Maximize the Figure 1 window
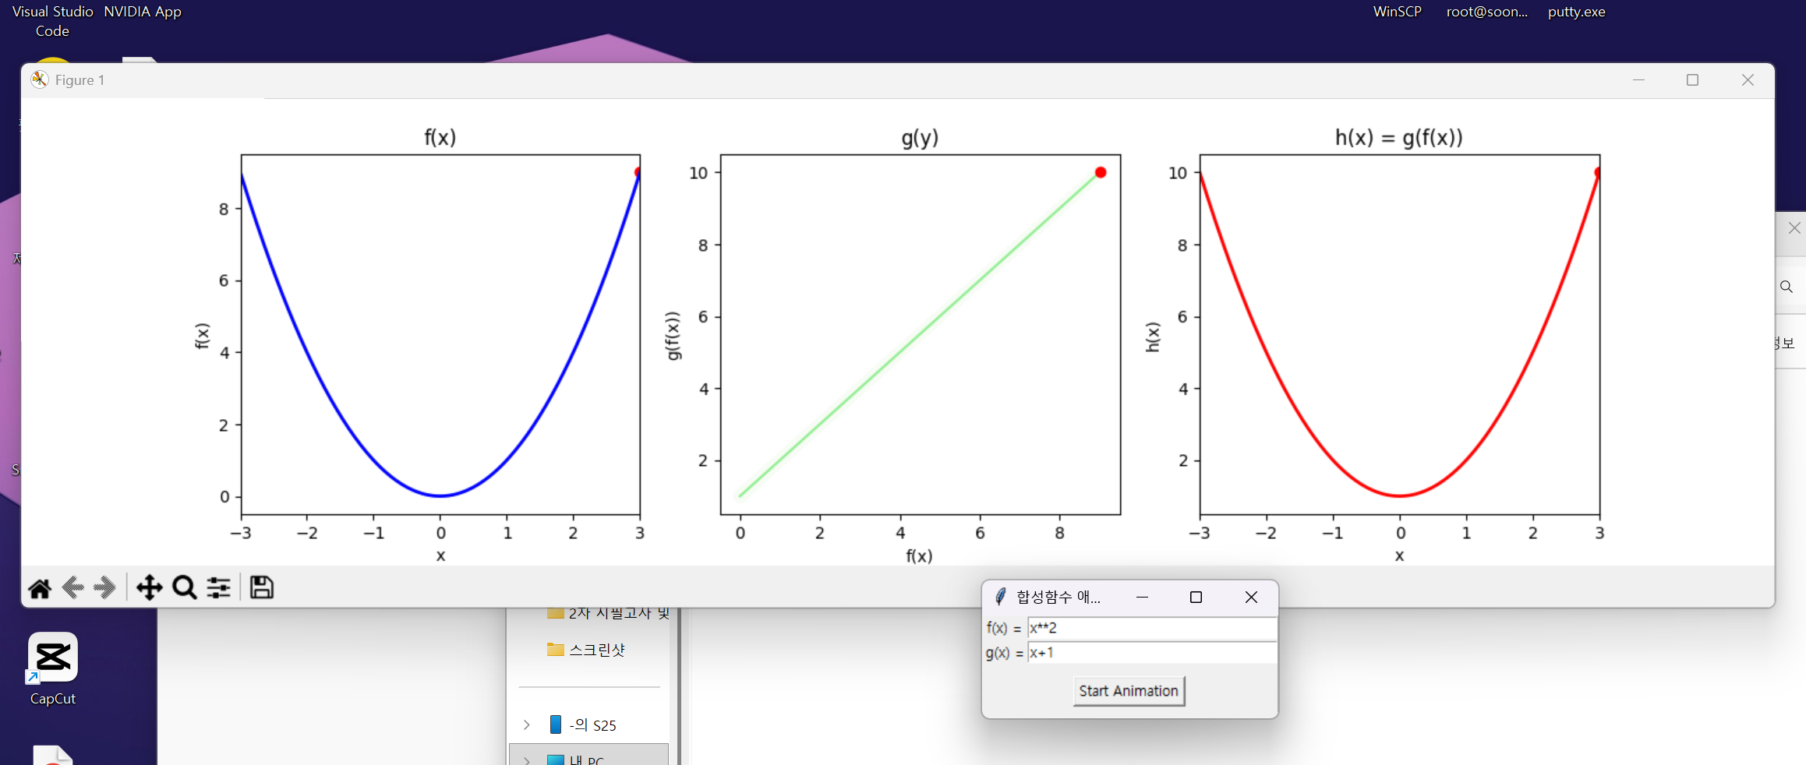Image resolution: width=1806 pixels, height=765 pixels. point(1692,80)
